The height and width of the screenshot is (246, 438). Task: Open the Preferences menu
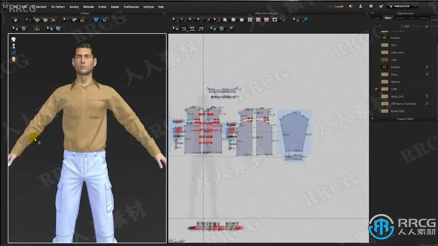tap(131, 7)
